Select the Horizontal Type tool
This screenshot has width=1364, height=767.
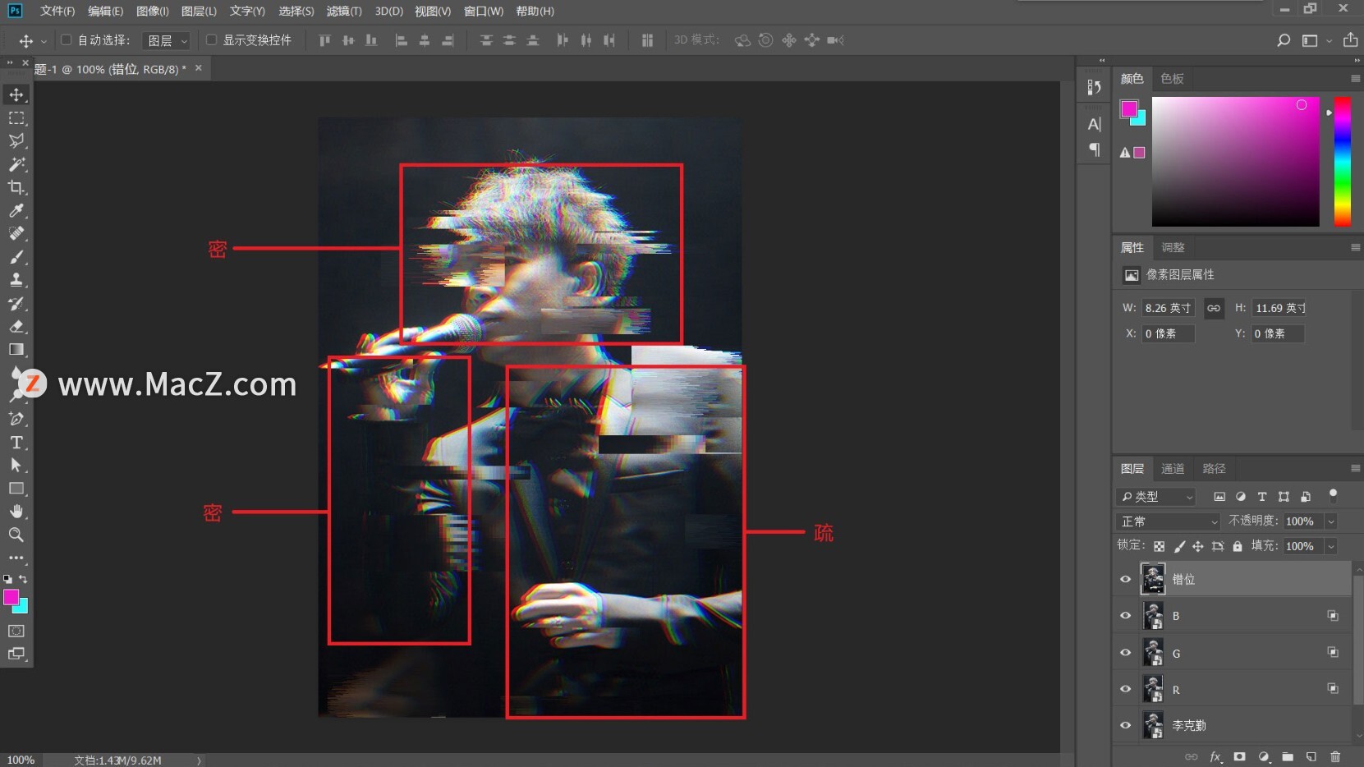pyautogui.click(x=16, y=442)
